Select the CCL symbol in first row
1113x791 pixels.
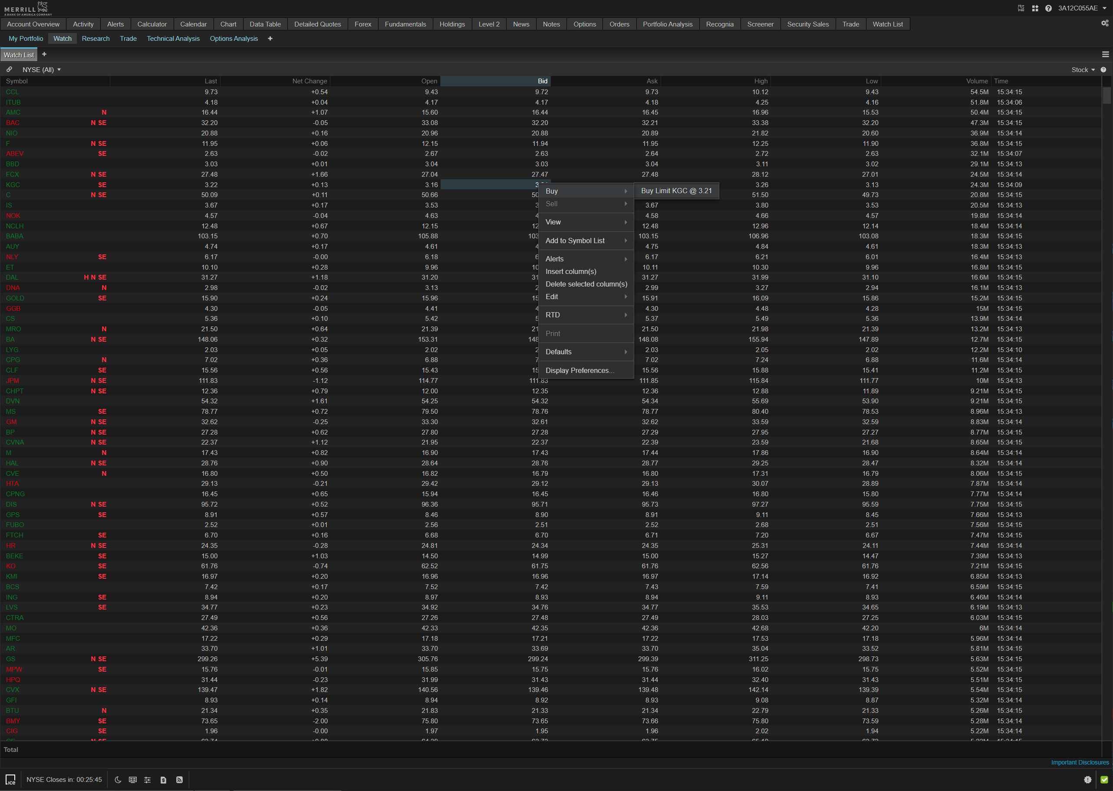click(x=12, y=92)
